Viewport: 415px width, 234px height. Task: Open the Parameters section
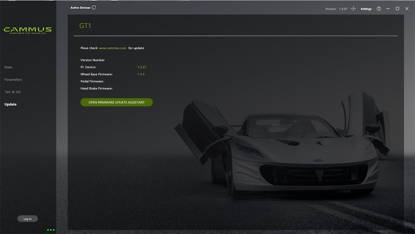13,79
